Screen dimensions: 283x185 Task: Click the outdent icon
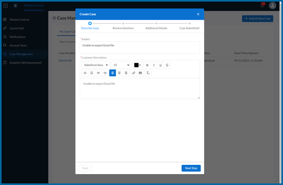[x=105, y=73]
